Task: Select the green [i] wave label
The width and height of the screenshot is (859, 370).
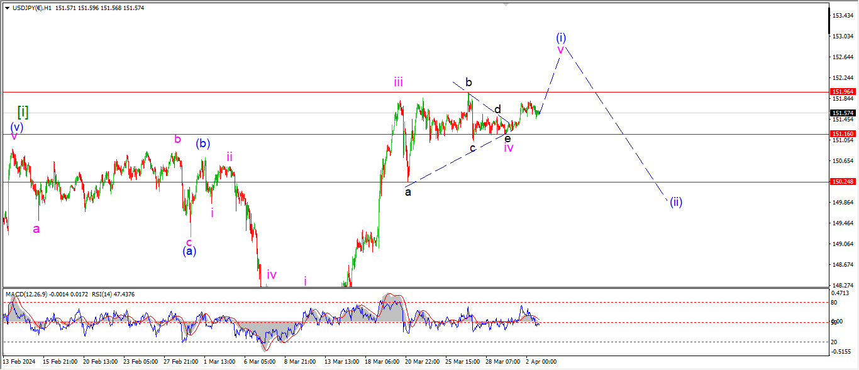Action: 23,112
